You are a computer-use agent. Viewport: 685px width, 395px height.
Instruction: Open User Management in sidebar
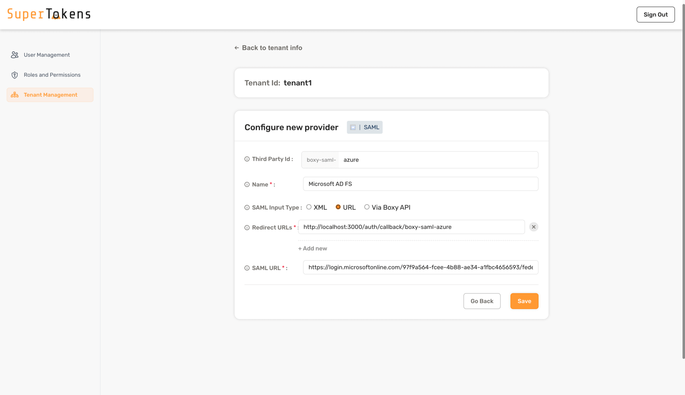coord(46,55)
